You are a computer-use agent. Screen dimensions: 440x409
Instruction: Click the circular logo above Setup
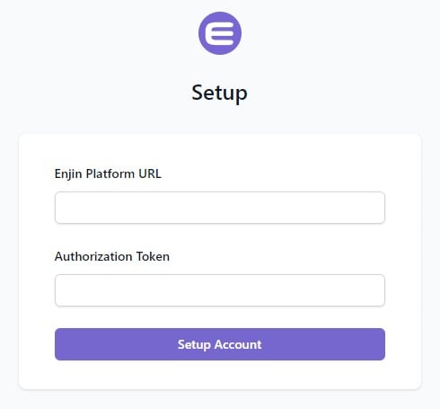(220, 33)
